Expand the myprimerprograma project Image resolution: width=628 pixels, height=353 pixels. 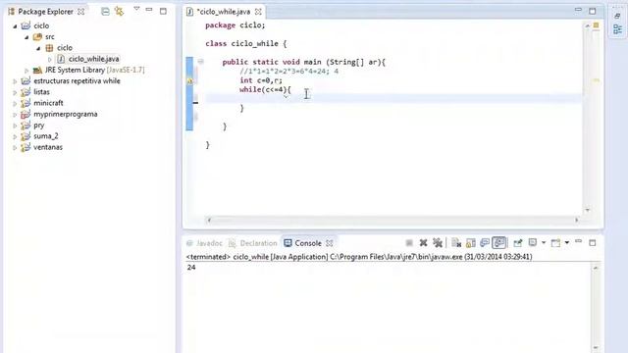coord(15,115)
